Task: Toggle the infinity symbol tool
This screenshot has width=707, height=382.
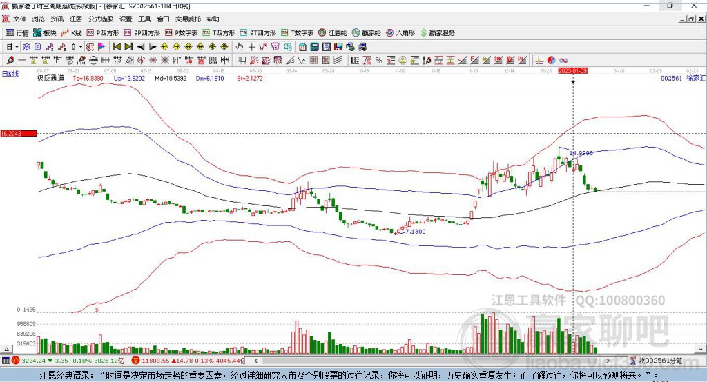Action: point(563,60)
